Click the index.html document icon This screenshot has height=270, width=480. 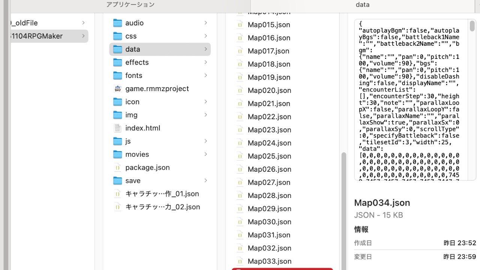coord(117,128)
